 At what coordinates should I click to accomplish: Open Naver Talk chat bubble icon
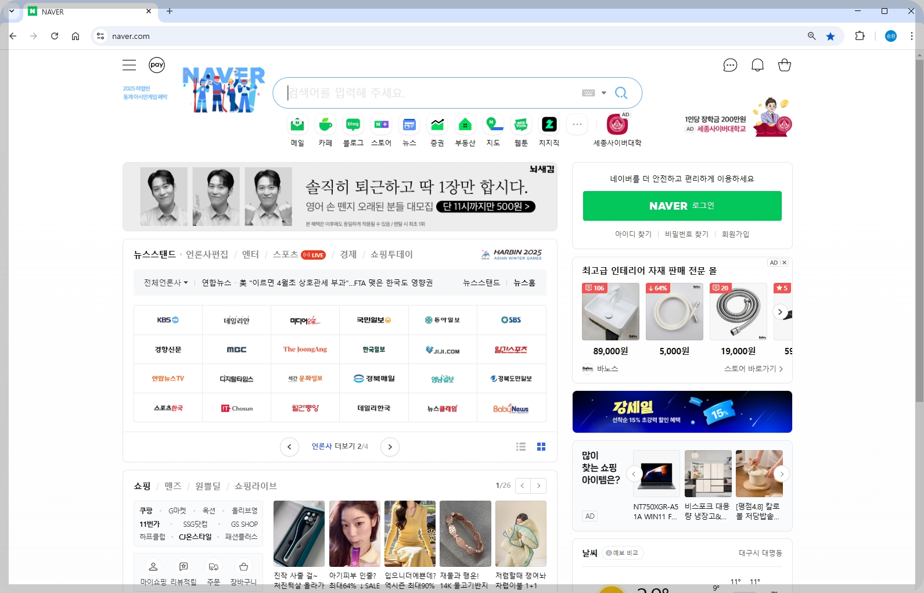click(x=730, y=65)
